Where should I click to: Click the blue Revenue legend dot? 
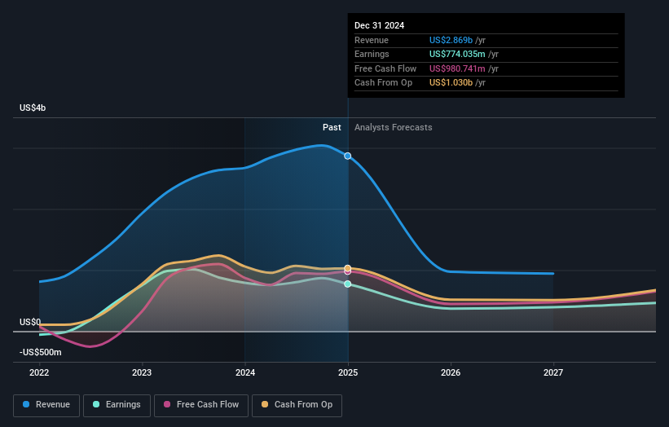pyautogui.click(x=26, y=404)
